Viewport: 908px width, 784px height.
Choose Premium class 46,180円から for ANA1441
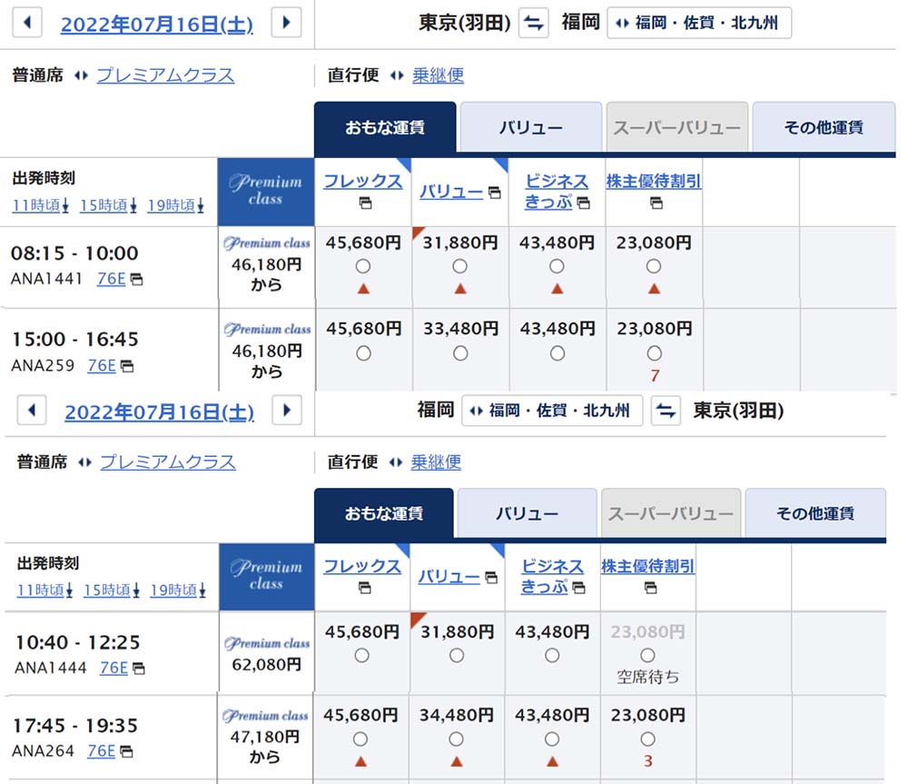[266, 266]
